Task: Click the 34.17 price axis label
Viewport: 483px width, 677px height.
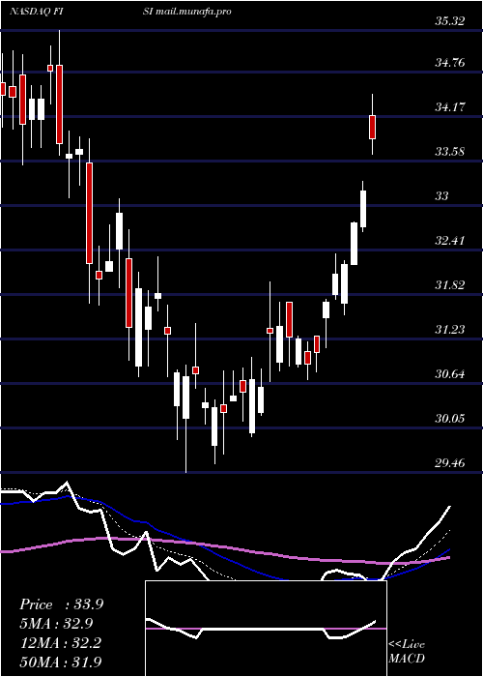Action: tap(450, 107)
